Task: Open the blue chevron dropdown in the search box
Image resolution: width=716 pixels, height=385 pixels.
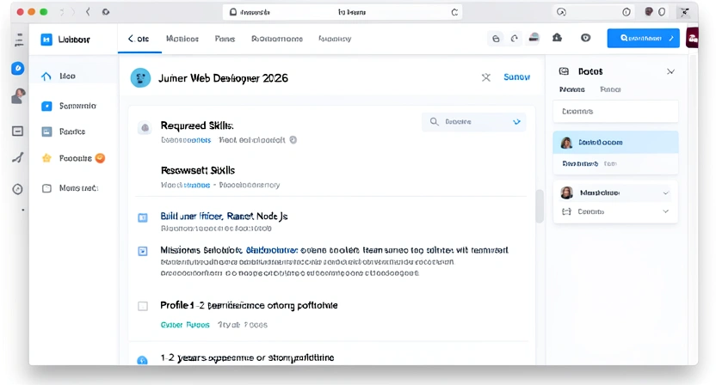Action: pyautogui.click(x=516, y=122)
